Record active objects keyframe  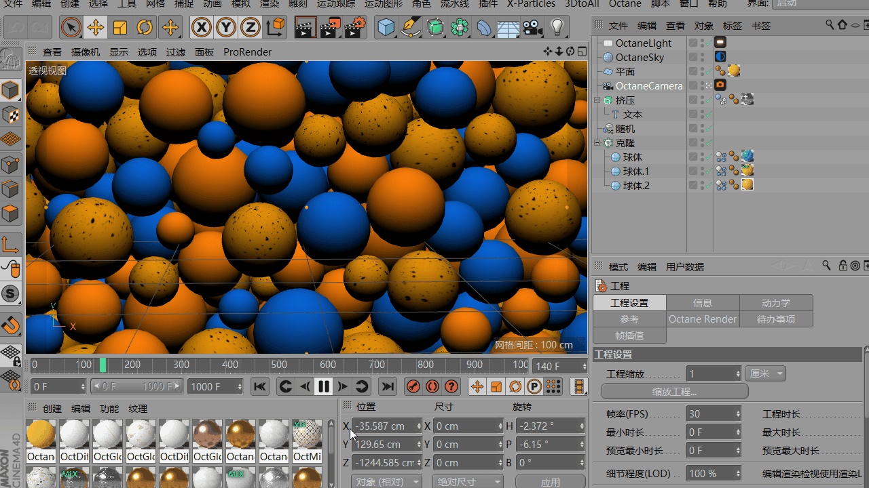click(x=413, y=386)
